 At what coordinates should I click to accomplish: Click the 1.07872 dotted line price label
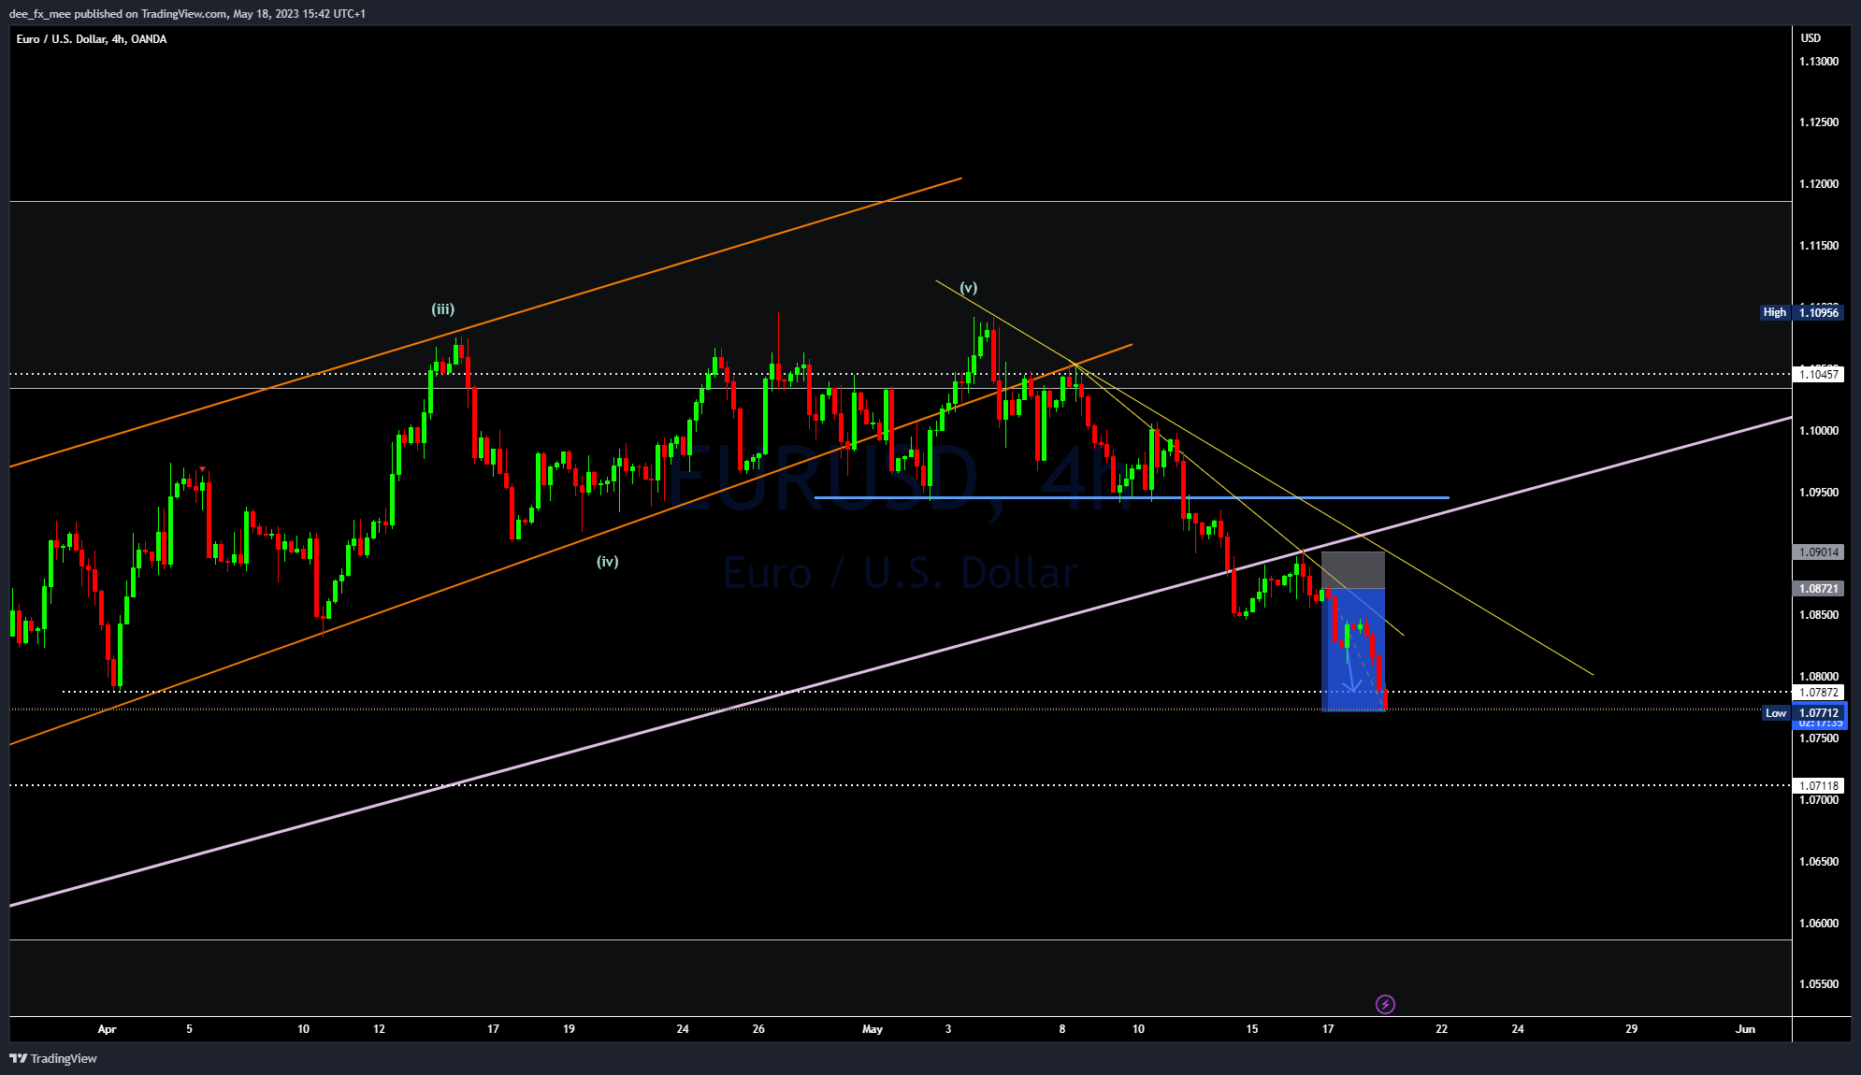tap(1819, 693)
